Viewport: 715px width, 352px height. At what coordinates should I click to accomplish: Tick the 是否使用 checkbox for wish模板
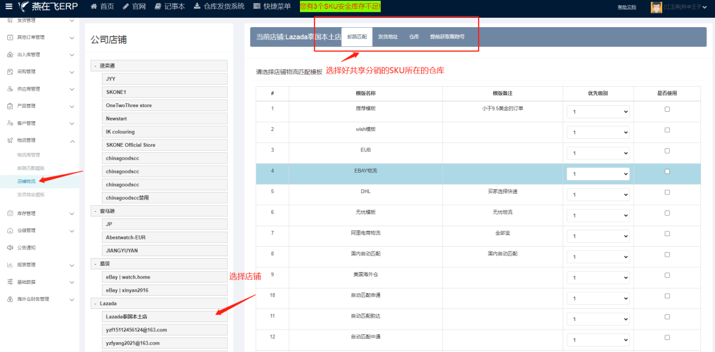tap(667, 130)
